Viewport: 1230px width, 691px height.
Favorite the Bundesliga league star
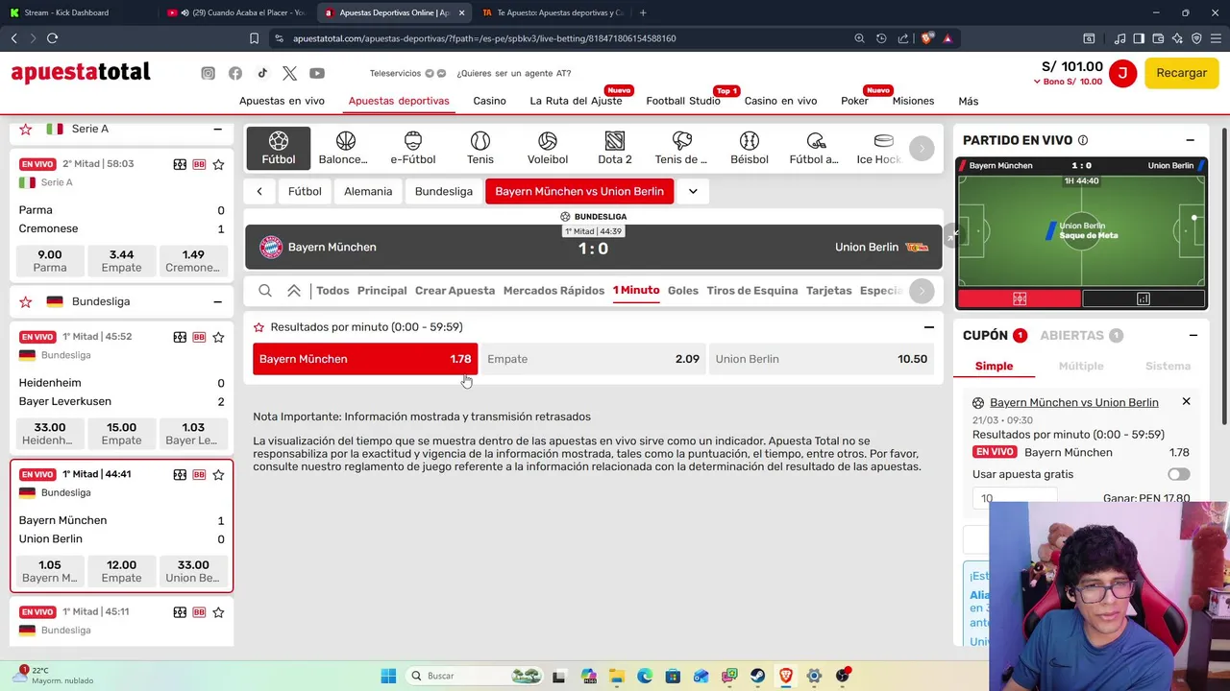[26, 301]
